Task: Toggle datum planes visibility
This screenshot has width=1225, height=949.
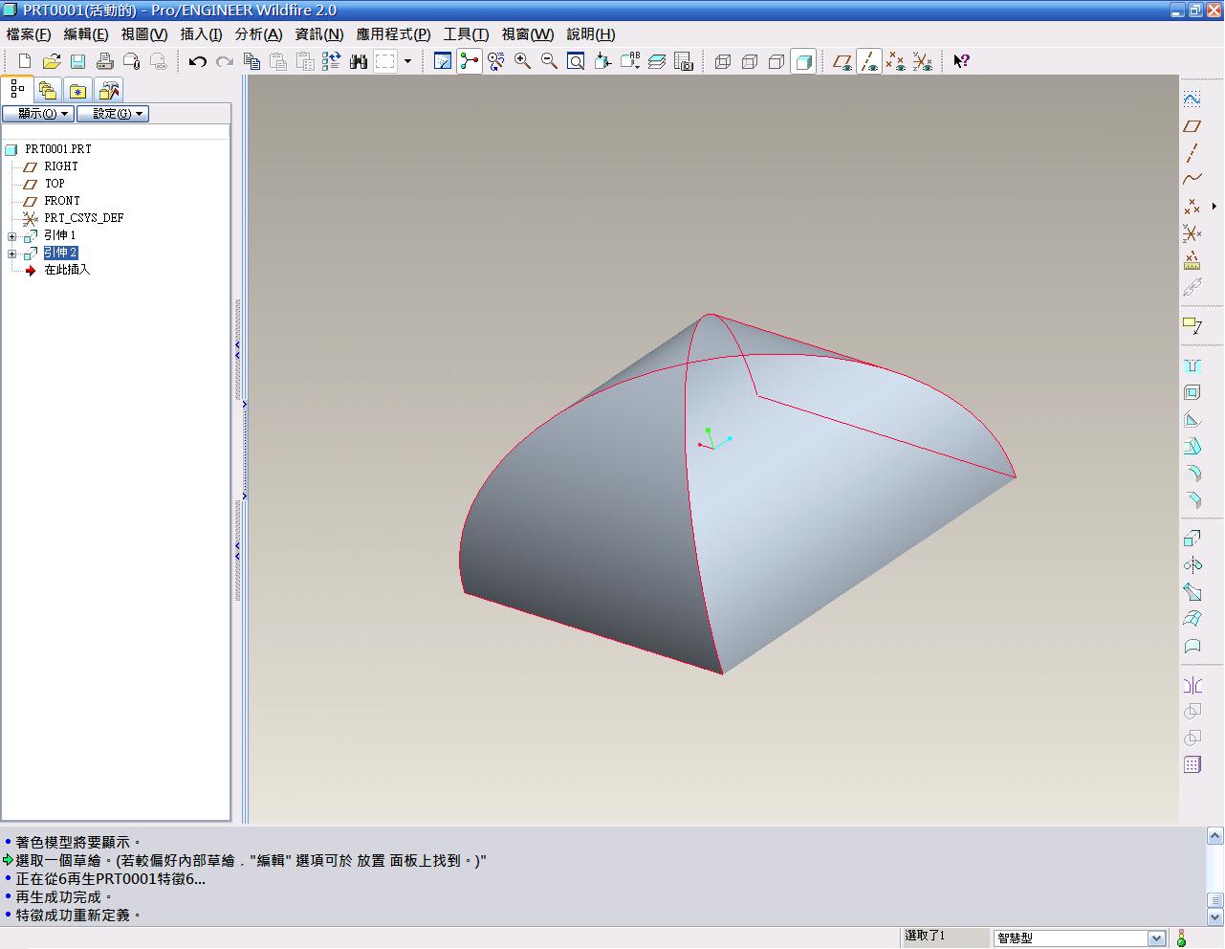Action: point(842,61)
